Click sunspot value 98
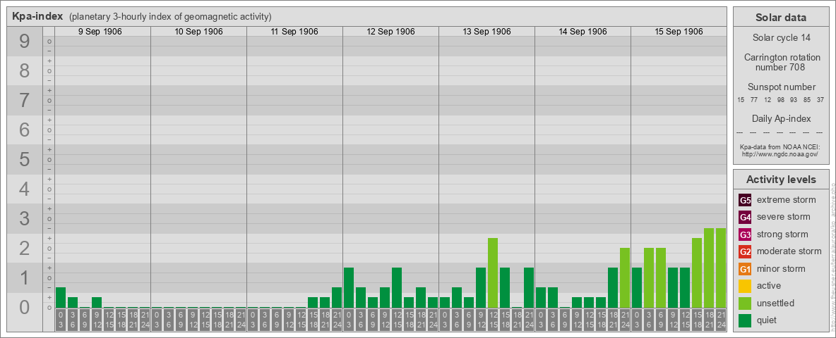 [780, 100]
